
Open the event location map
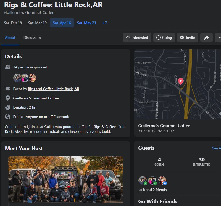[178, 84]
